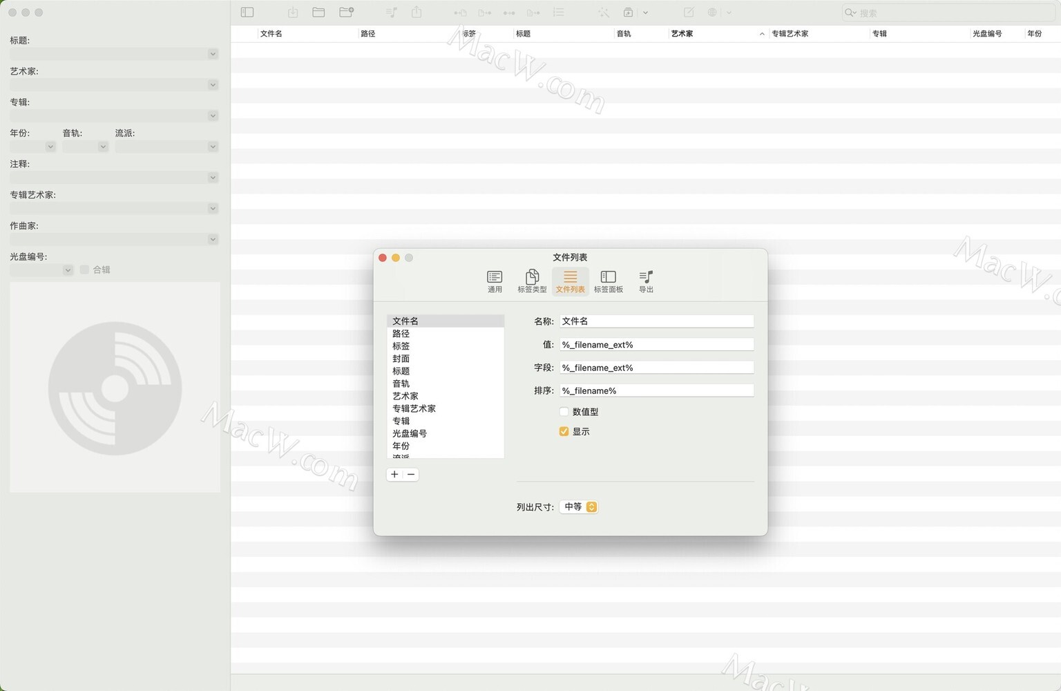Viewport: 1061px width, 691px height.
Task: Click the playlist music note toolbar icon
Action: (392, 12)
